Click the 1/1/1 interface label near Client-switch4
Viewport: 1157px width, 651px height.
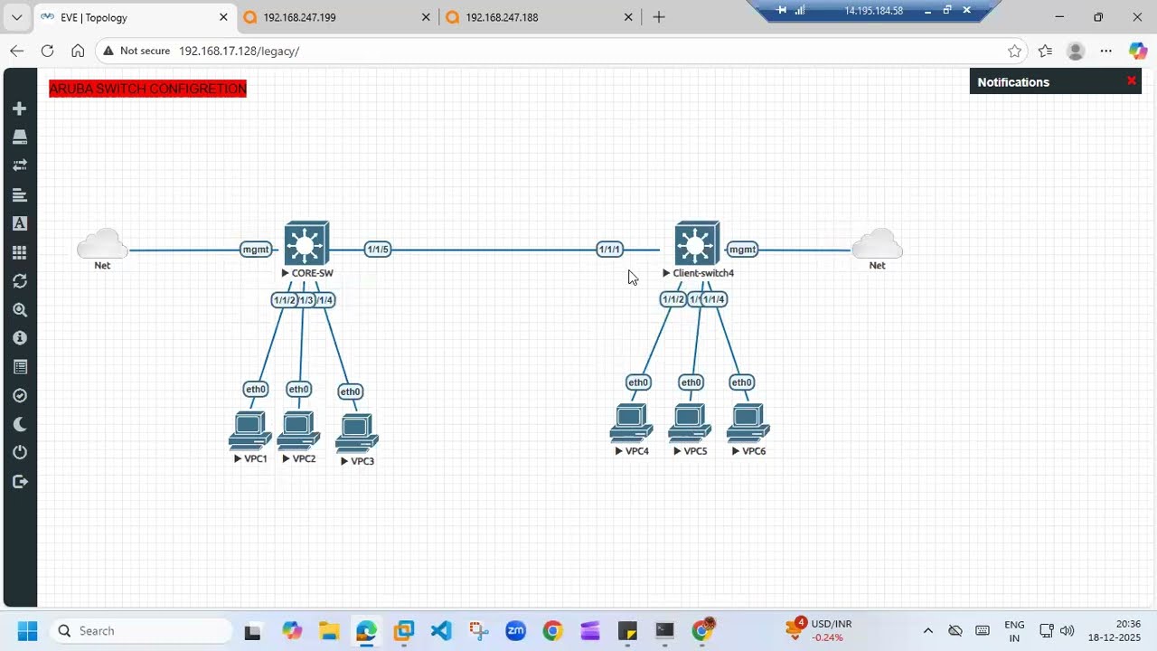[x=609, y=250]
